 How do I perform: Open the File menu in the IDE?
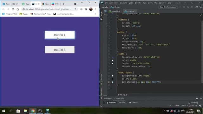[106, 3]
